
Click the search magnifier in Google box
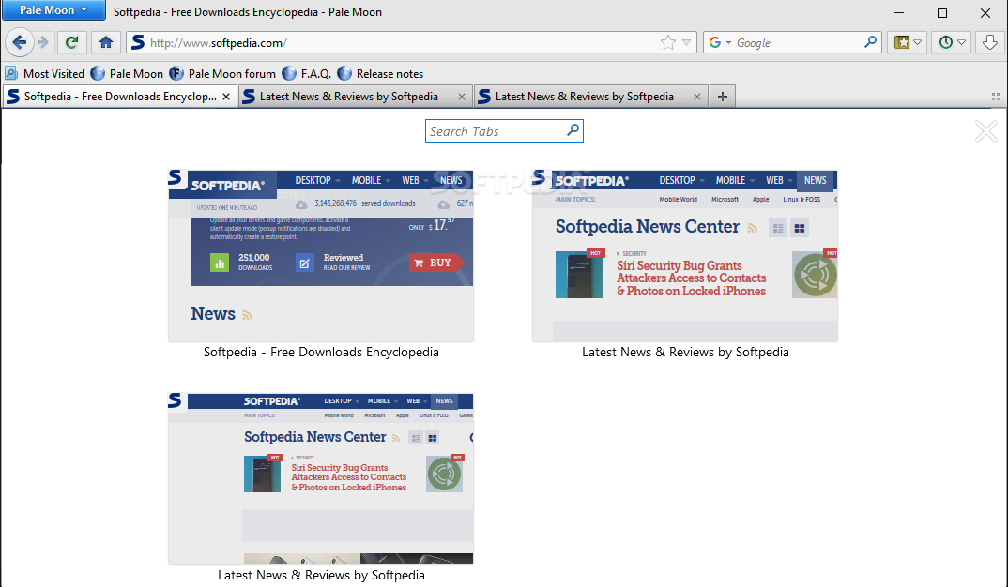click(870, 42)
